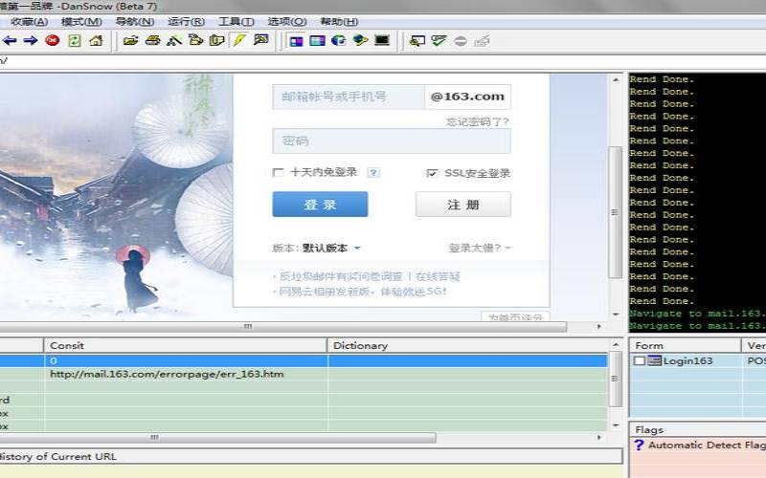Click the 注册 button
The image size is (766, 478).
463,204
